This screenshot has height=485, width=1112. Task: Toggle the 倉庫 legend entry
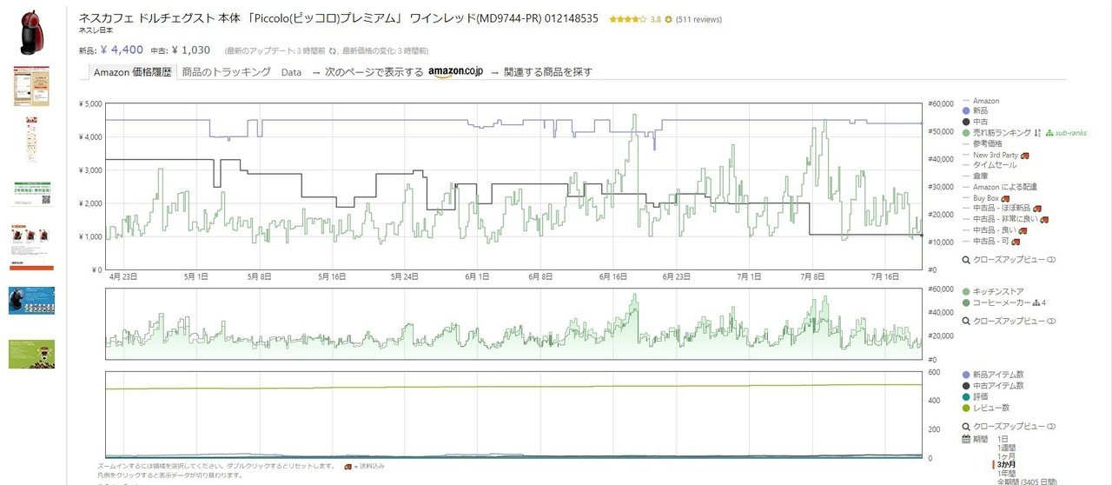pyautogui.click(x=980, y=176)
